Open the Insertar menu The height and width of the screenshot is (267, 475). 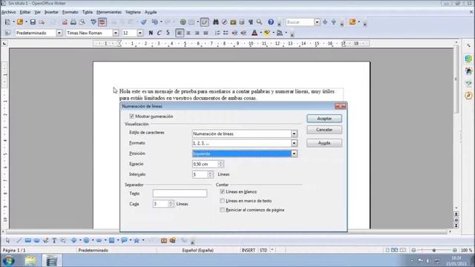(51, 12)
